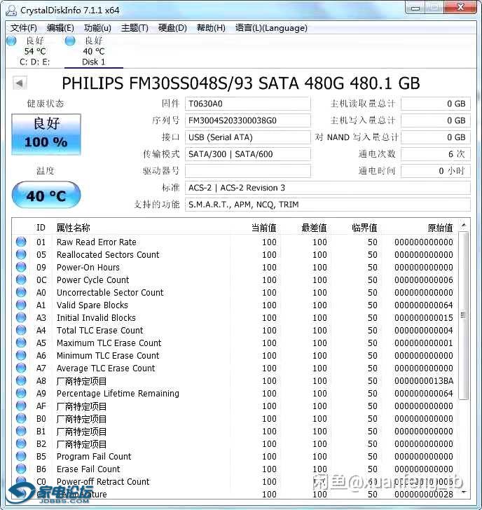Click status dot for attribute B2

(x=21, y=443)
